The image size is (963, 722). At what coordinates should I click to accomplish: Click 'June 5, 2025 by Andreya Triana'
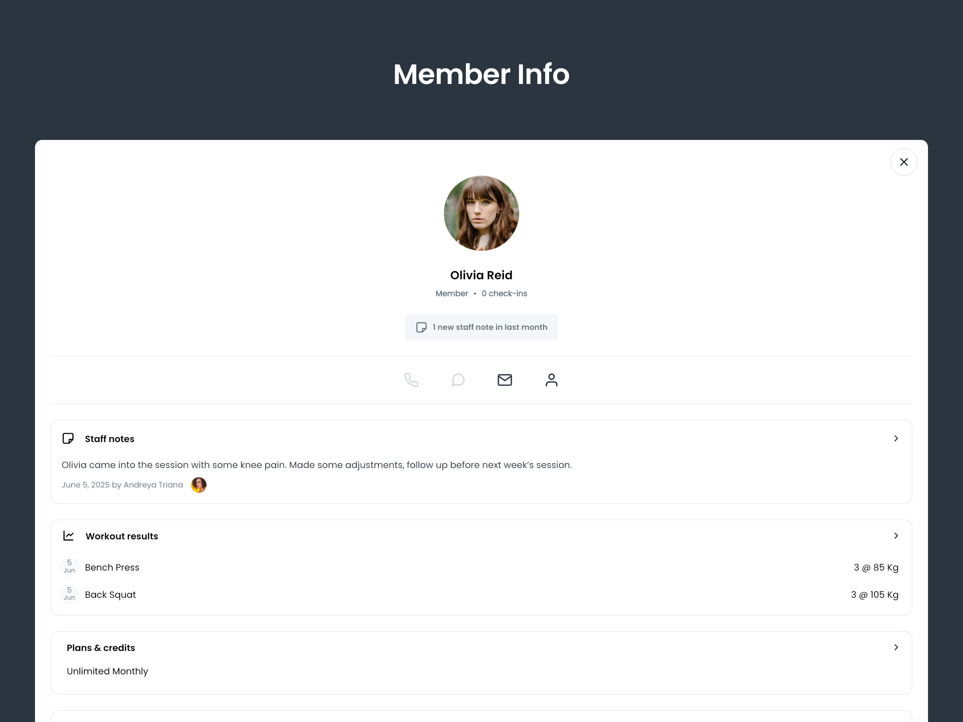pos(122,485)
